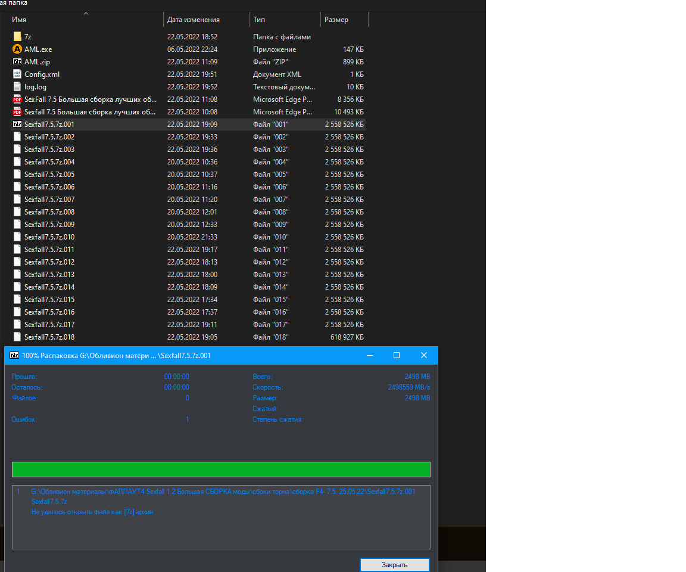Click the green extraction progress bar
The height and width of the screenshot is (572, 686).
(x=221, y=470)
